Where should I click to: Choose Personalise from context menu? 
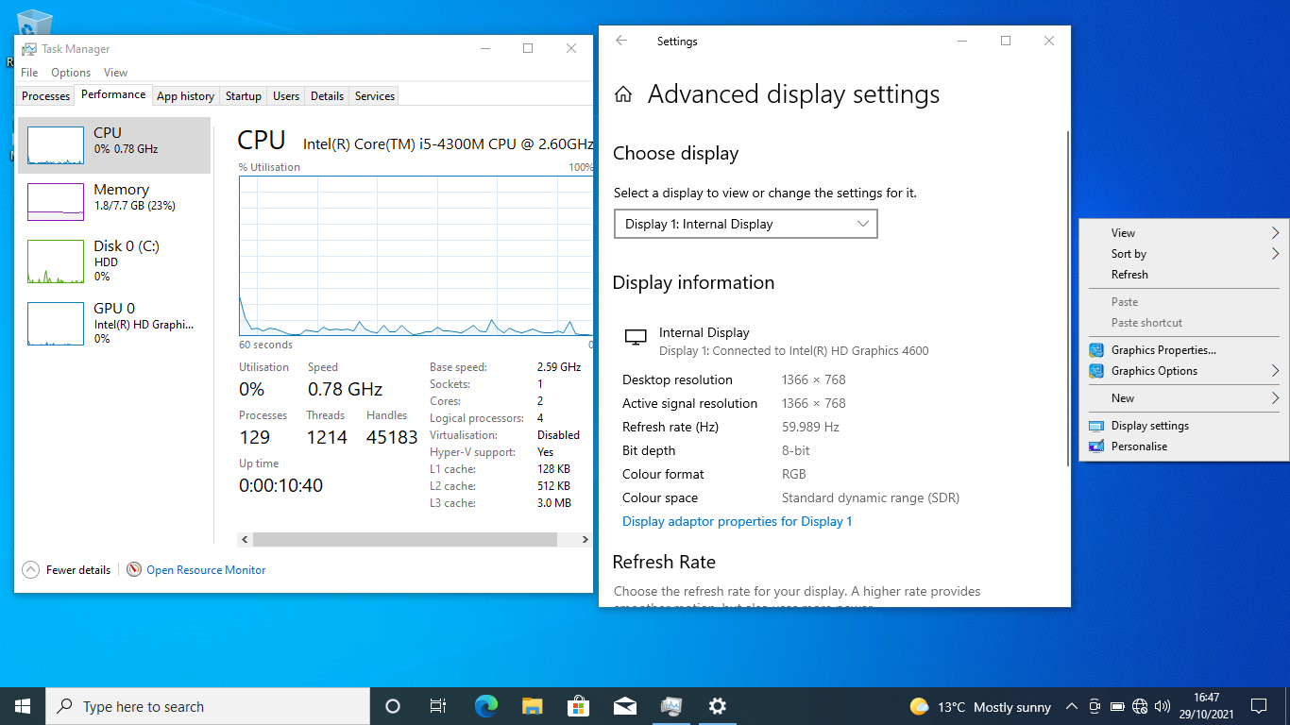tap(1184, 447)
